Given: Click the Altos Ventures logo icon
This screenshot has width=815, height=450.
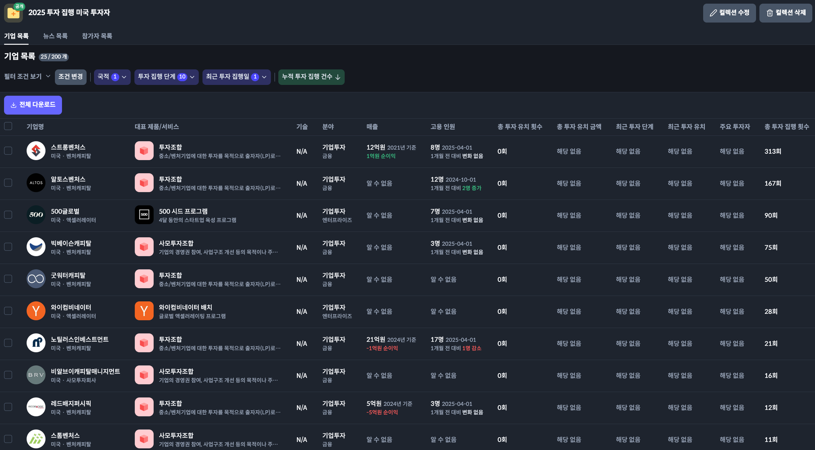Looking at the screenshot, I should pyautogui.click(x=36, y=183).
